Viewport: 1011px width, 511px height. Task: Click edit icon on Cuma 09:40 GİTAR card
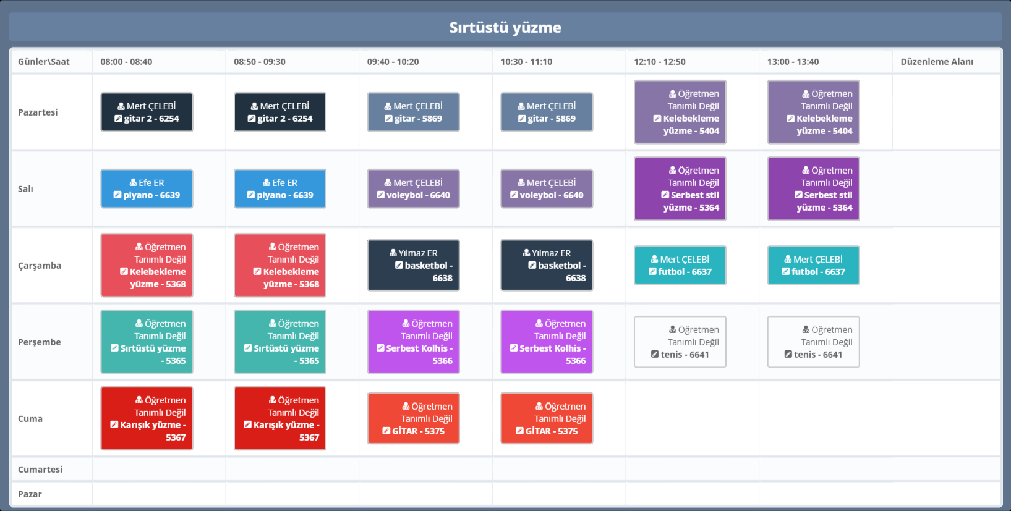(386, 431)
